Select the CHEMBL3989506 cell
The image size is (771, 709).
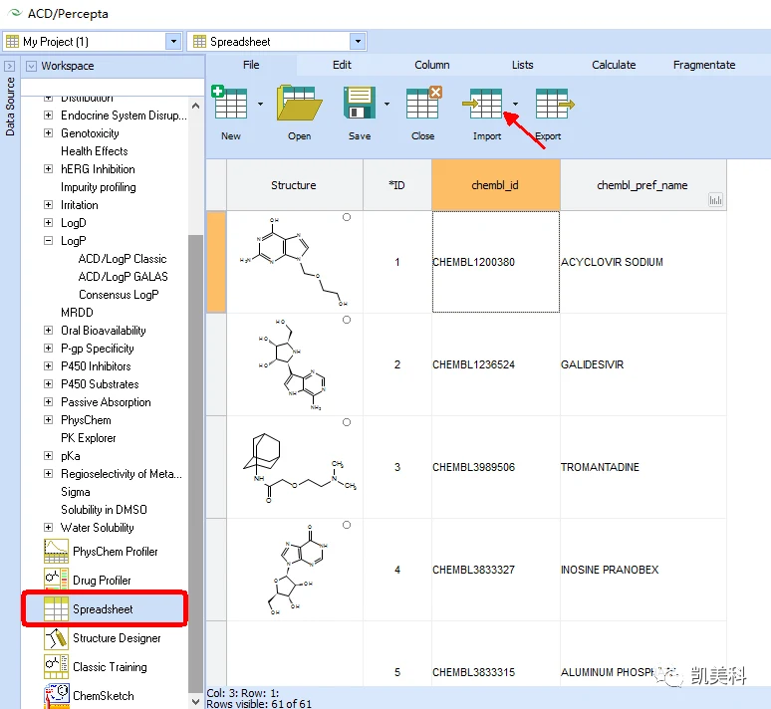tap(496, 467)
